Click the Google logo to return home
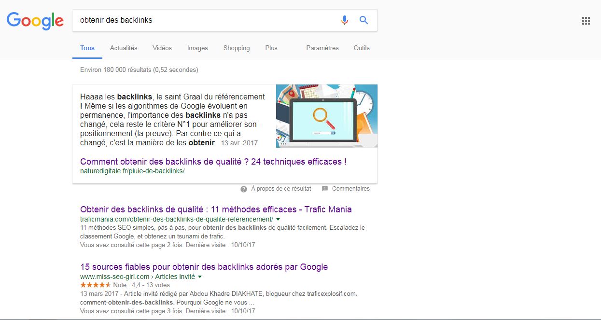The height and width of the screenshot is (320, 601). [x=34, y=21]
